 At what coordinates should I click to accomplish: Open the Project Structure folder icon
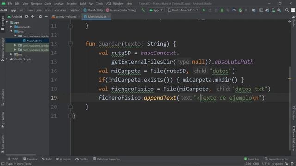[x=253, y=10]
